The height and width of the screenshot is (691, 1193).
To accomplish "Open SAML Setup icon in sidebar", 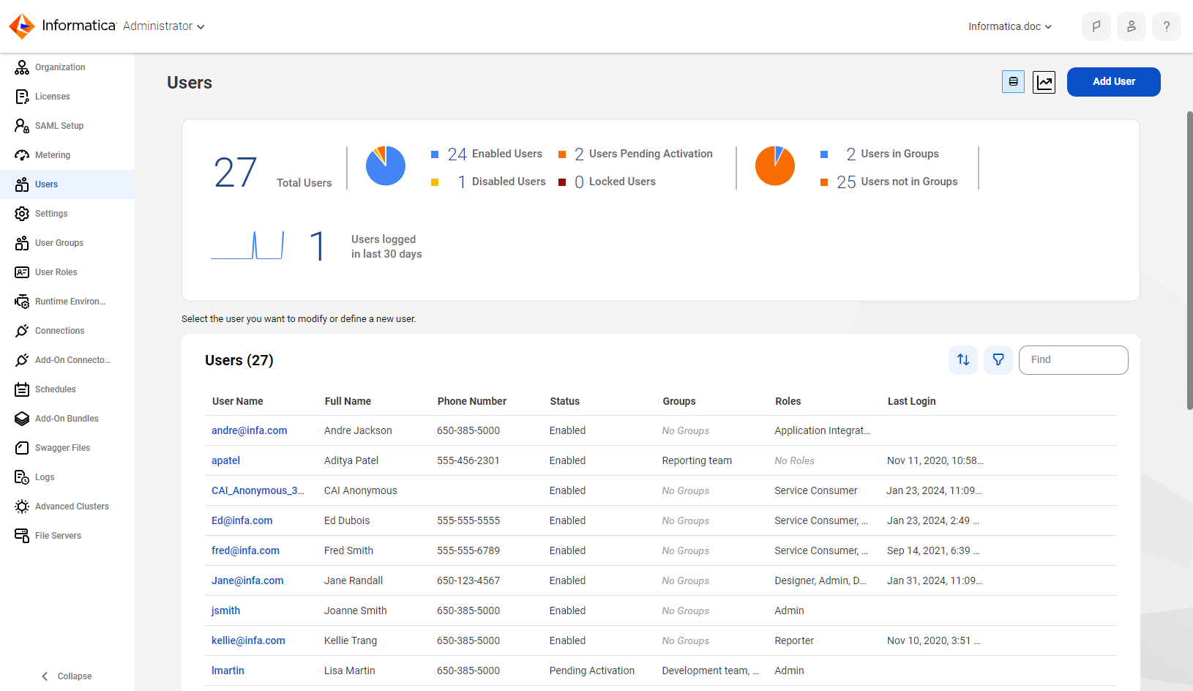I will (22, 126).
